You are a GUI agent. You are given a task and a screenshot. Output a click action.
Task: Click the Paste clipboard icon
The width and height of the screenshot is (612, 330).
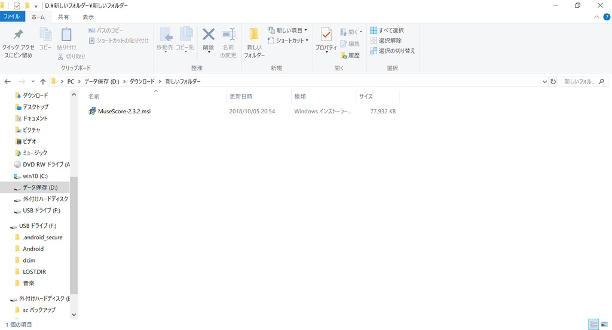pos(66,34)
